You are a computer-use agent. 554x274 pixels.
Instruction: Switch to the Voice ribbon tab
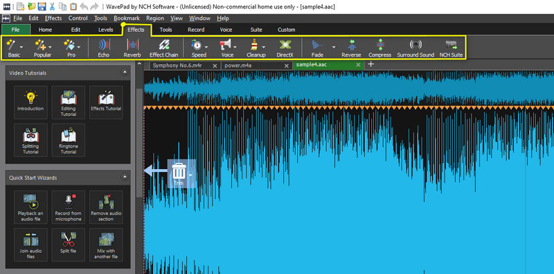[226, 30]
